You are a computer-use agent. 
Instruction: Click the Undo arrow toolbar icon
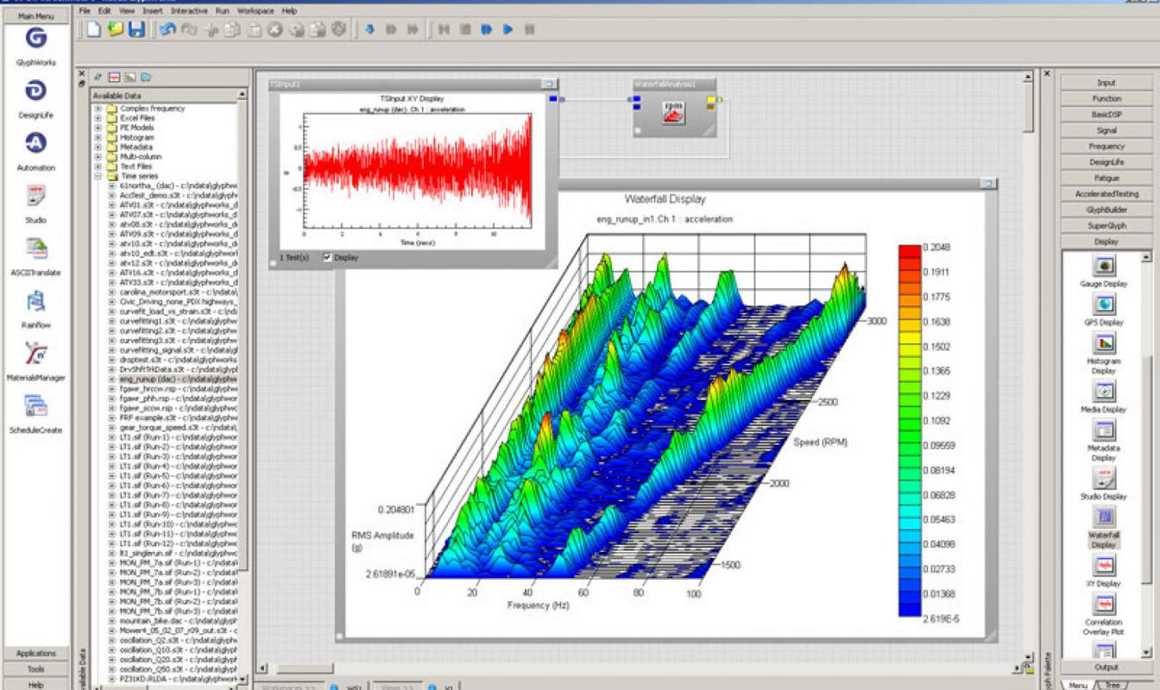[x=167, y=29]
